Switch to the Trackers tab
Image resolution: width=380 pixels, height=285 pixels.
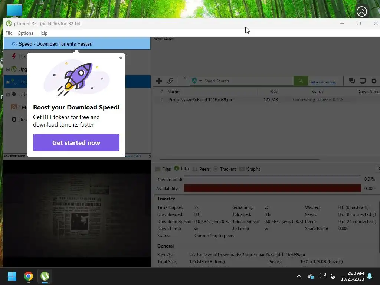coord(225,169)
